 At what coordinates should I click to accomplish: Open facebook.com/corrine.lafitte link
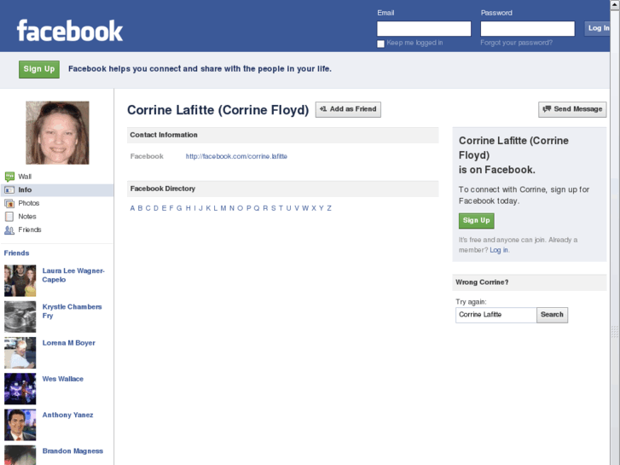tap(236, 156)
